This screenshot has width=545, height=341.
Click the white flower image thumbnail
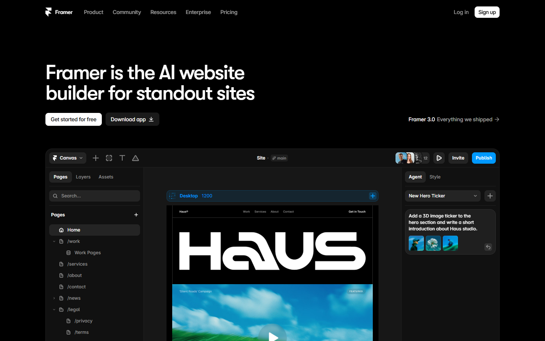point(433,243)
